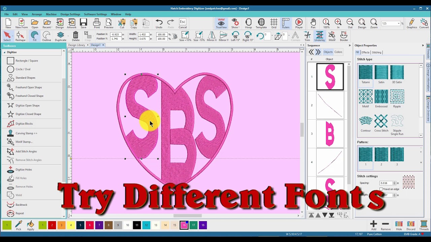Toggle the Grid display
This screenshot has width=431, height=242.
pos(274,24)
